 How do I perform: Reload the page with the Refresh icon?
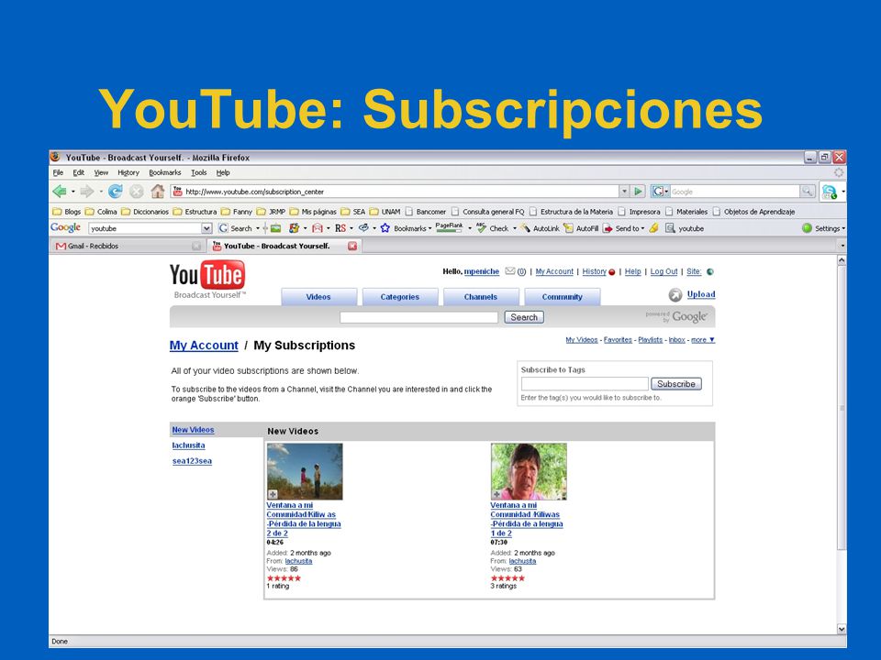pos(116,192)
